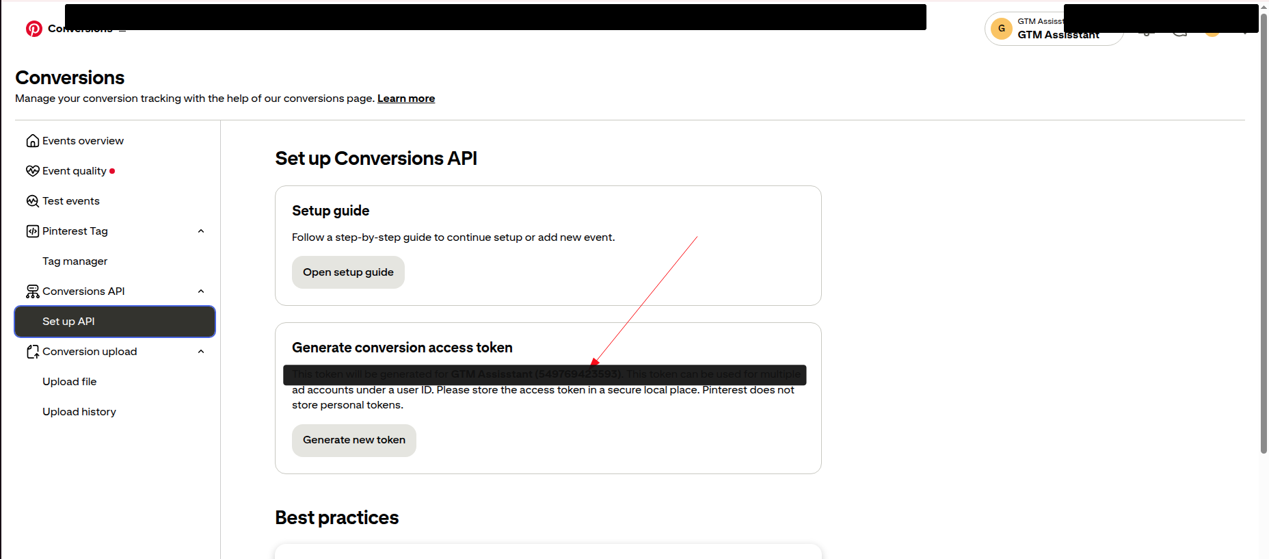Collapse the Conversions API section chevron
This screenshot has width=1269, height=559.
pos(201,291)
